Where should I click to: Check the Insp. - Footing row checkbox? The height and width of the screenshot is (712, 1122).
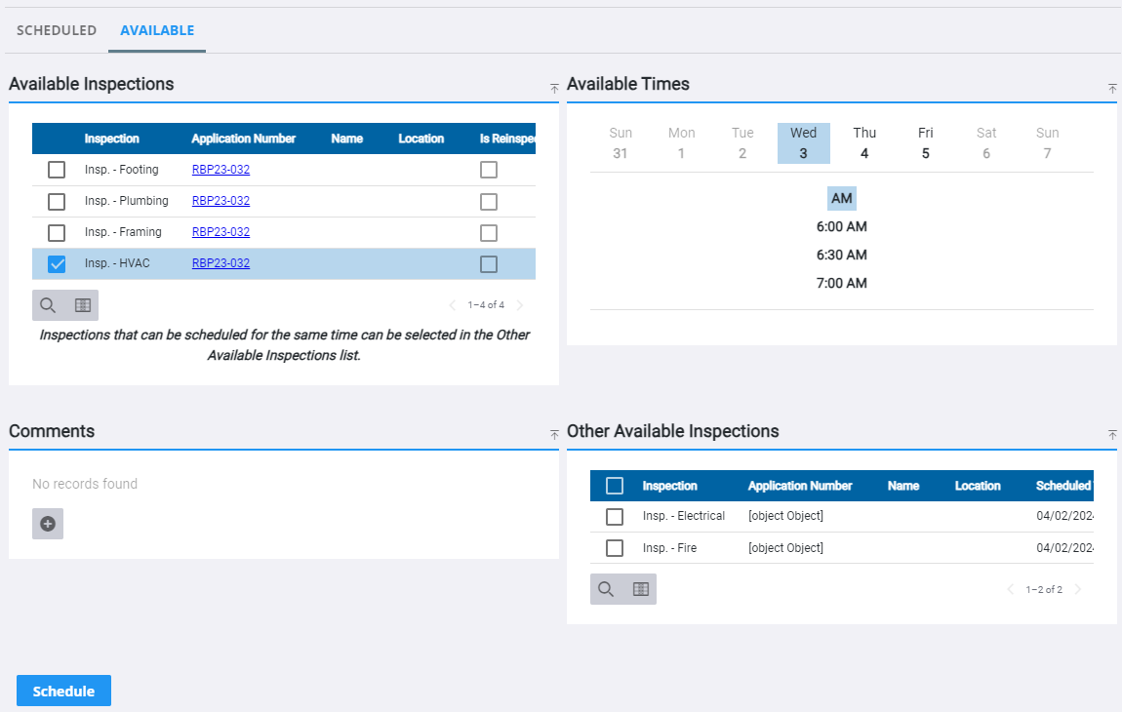click(x=56, y=169)
